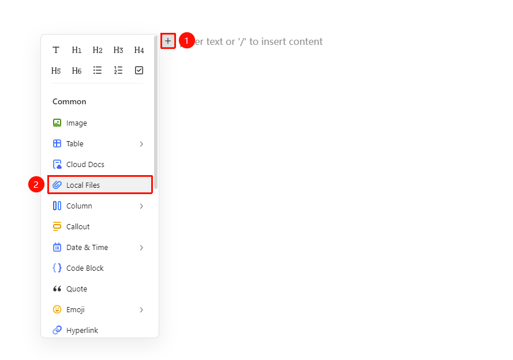This screenshot has height=360, width=513.
Task: Pick the H6 heading icon
Action: pyautogui.click(x=77, y=71)
